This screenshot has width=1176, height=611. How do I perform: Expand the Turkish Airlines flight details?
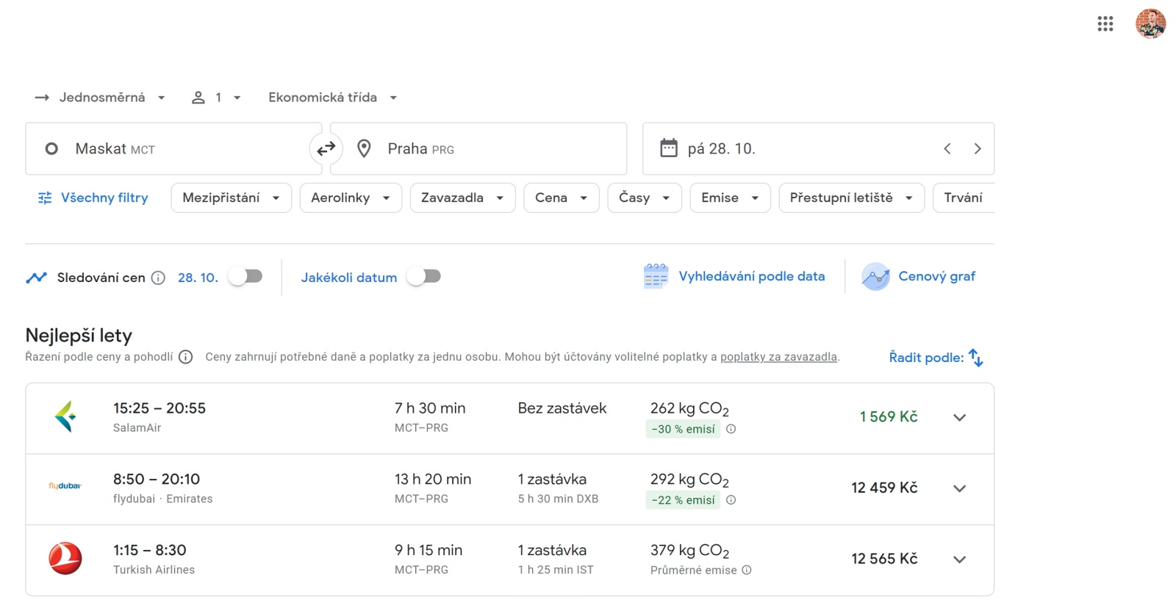(959, 560)
